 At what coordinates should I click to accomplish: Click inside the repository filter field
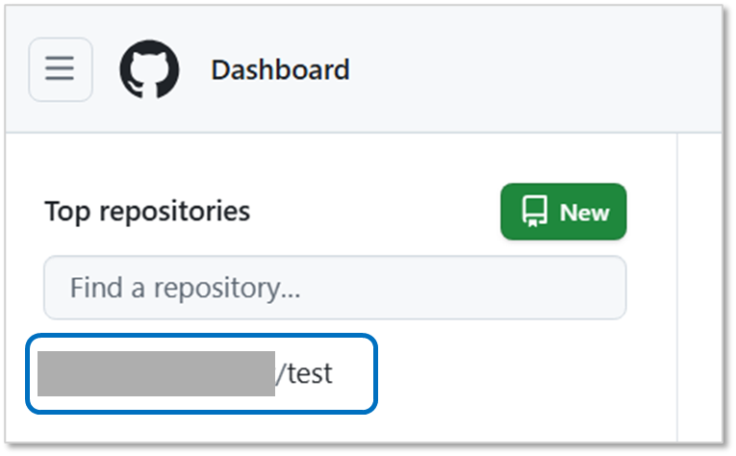[x=335, y=288]
